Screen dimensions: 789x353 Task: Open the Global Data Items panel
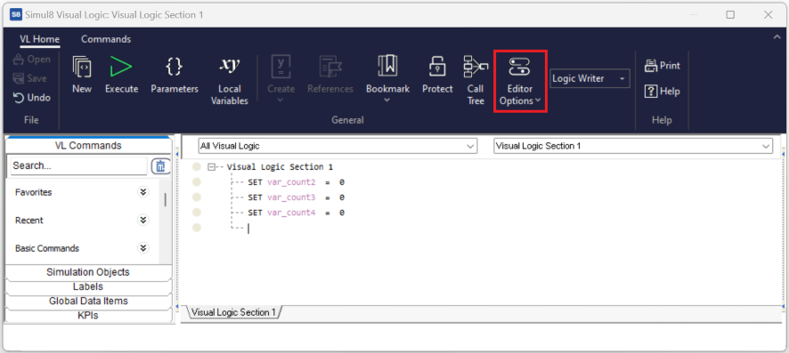coord(88,301)
